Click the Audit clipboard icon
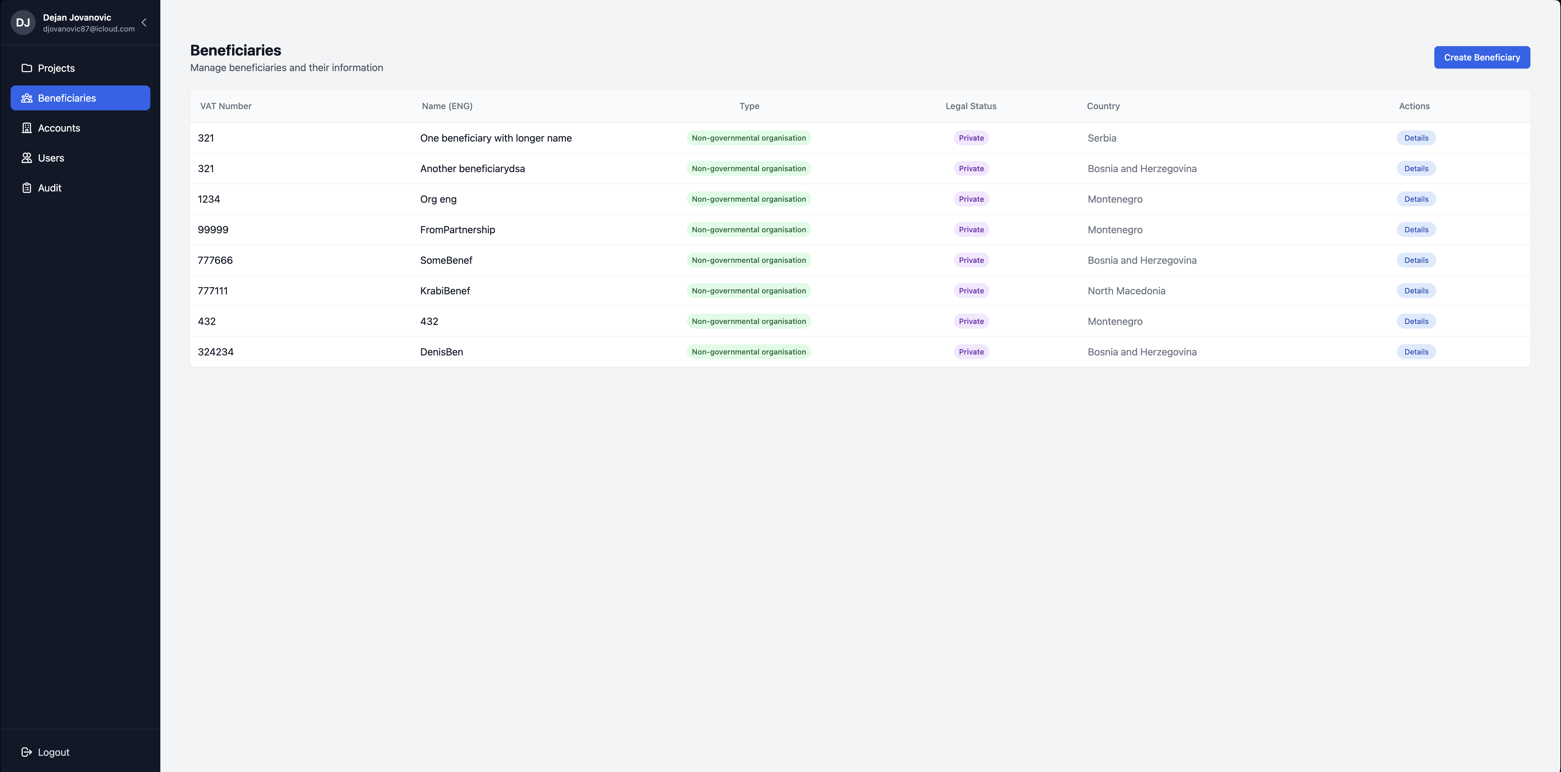1561x772 pixels. 27,188
